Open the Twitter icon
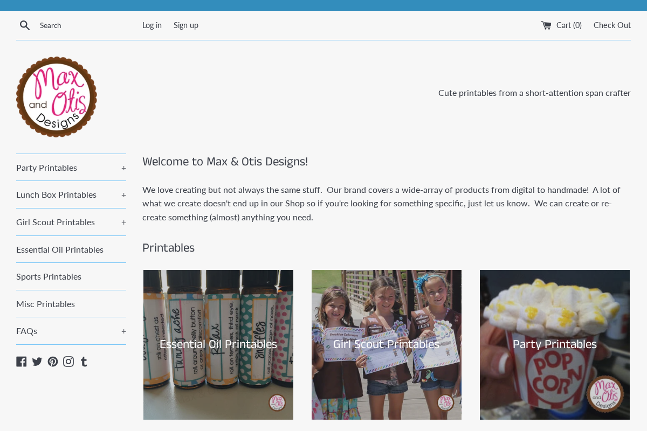 pyautogui.click(x=37, y=362)
